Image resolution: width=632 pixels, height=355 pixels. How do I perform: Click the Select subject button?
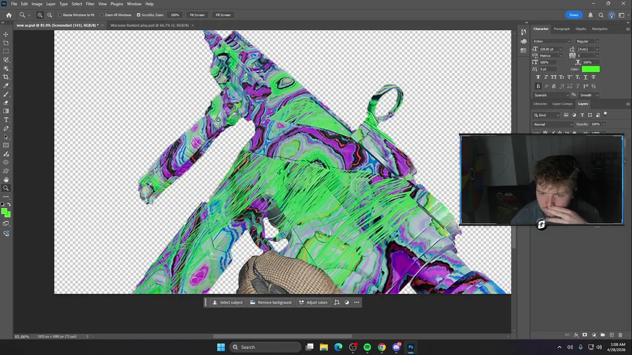[x=228, y=302]
